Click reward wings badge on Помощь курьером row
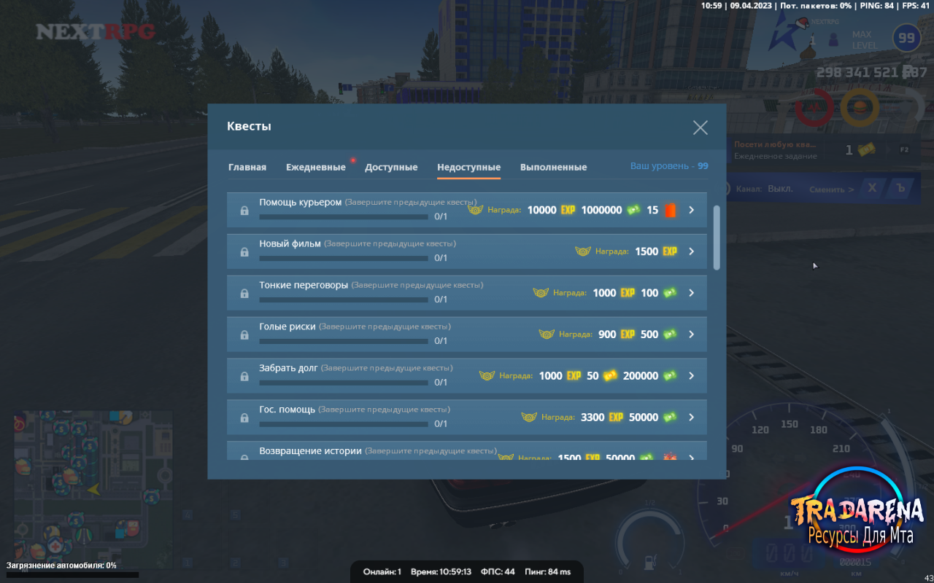Image resolution: width=934 pixels, height=583 pixels. pyautogui.click(x=475, y=210)
